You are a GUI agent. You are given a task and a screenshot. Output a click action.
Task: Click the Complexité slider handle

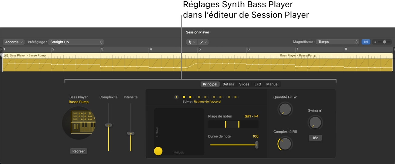[x=109, y=125]
